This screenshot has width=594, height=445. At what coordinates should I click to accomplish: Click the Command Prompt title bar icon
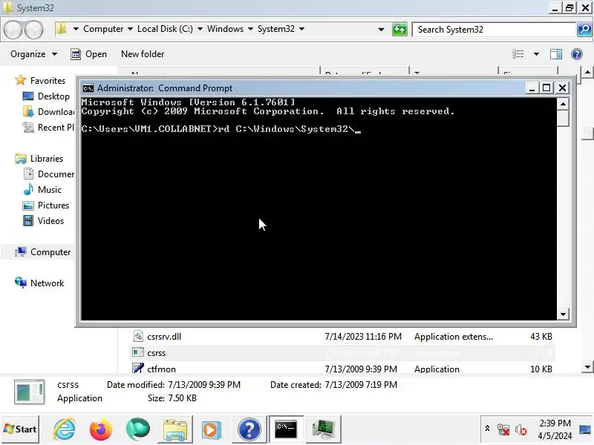click(x=88, y=88)
